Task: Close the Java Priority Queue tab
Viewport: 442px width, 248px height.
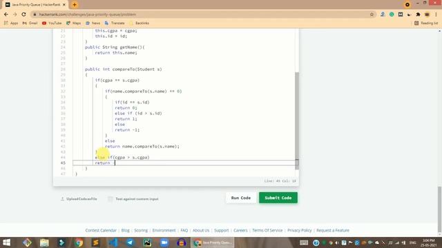Action: tap(64, 5)
